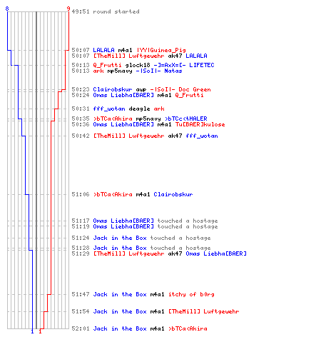321x357 pixels.
Task: Select Q_Frutti in the 50:13 glock18 kill
Action: click(107, 65)
